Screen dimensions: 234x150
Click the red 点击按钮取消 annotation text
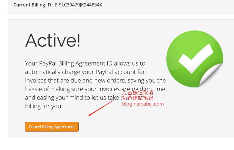(x=137, y=93)
